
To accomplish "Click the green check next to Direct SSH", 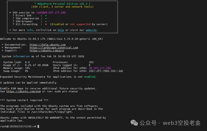I will tap(46, 16).
